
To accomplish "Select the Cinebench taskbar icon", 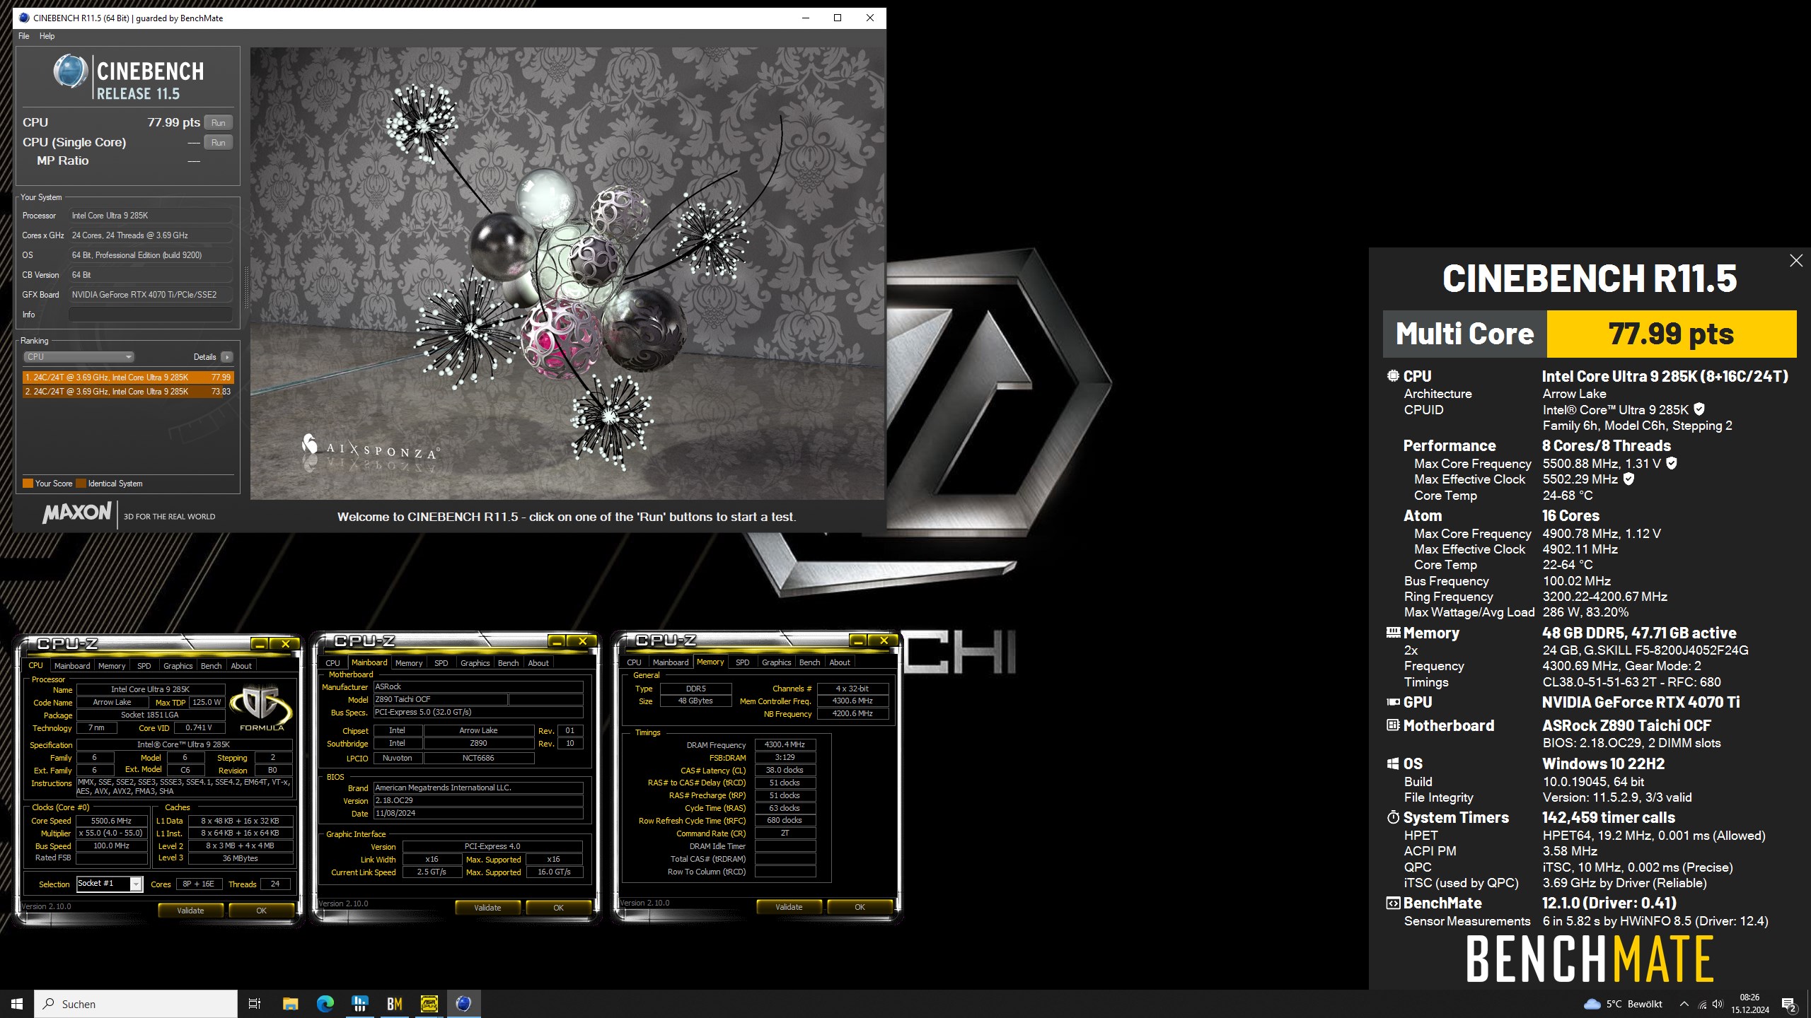I will 463,1004.
